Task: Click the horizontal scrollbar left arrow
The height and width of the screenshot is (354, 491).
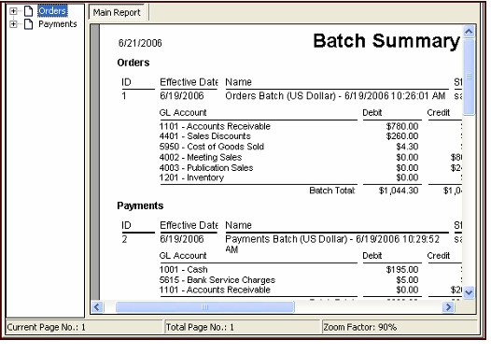Action: pyautogui.click(x=97, y=307)
